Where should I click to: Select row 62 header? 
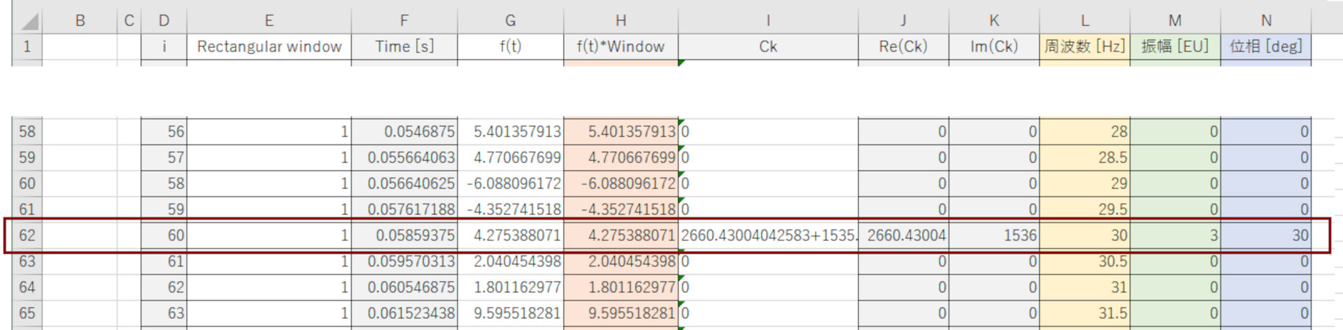click(x=27, y=236)
